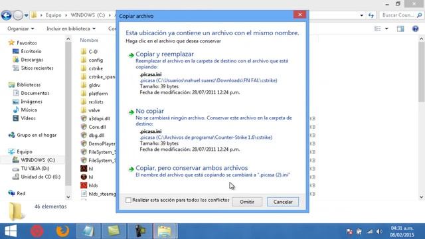Select Favoritos in navigation pane
The width and height of the screenshot is (425, 239).
[27, 42]
